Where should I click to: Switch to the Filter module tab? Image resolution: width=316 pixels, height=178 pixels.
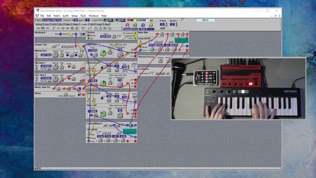tap(68, 24)
